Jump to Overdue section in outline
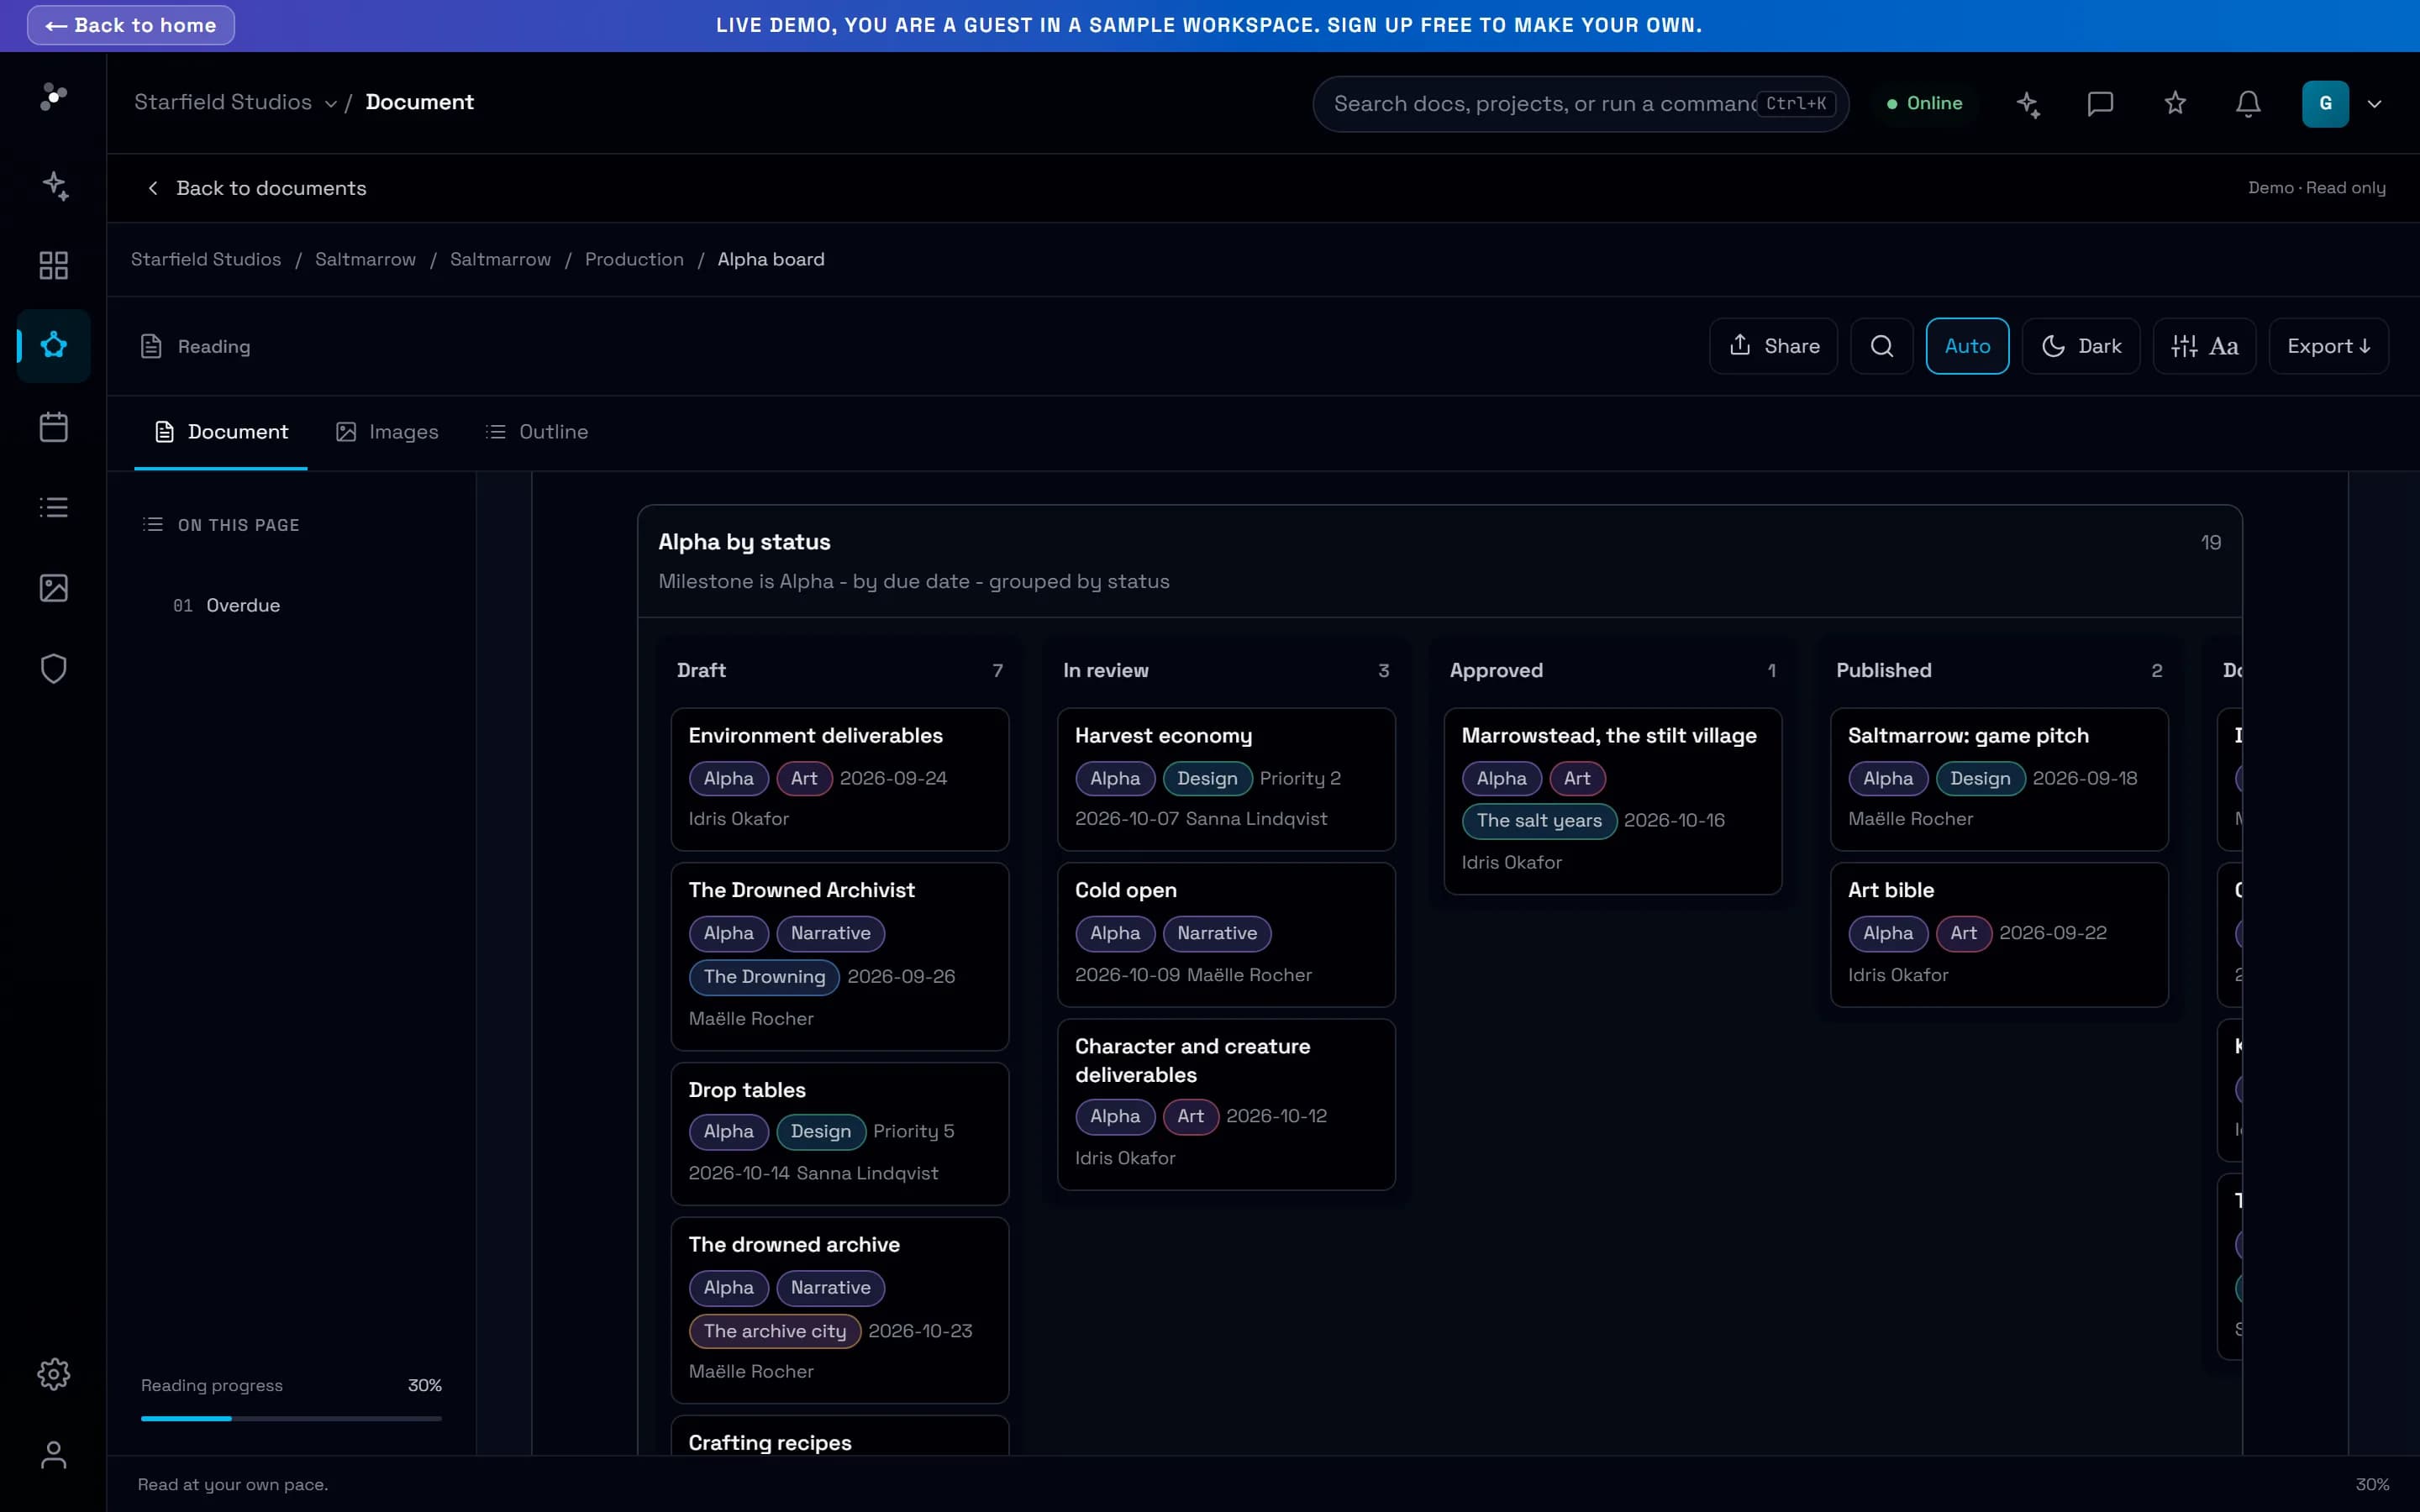Image resolution: width=2420 pixels, height=1512 pixels. pos(227,606)
